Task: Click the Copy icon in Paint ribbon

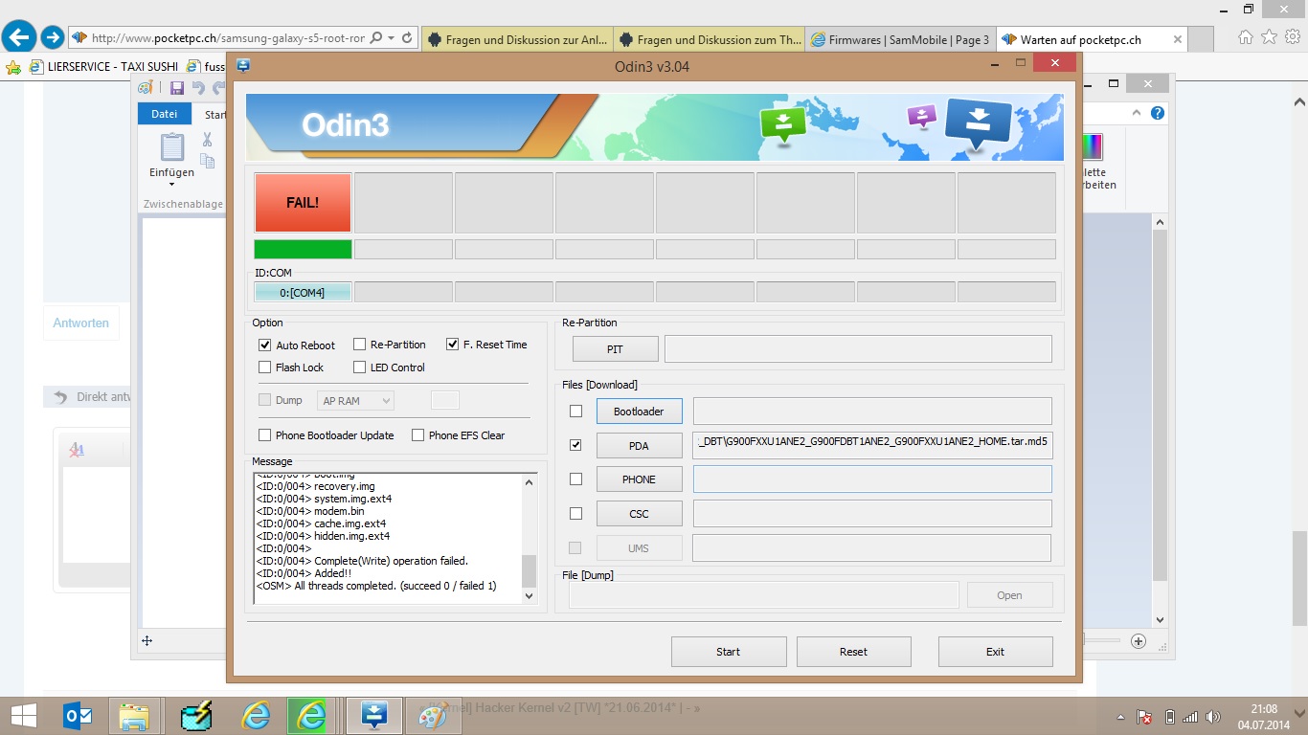Action: 208,162
